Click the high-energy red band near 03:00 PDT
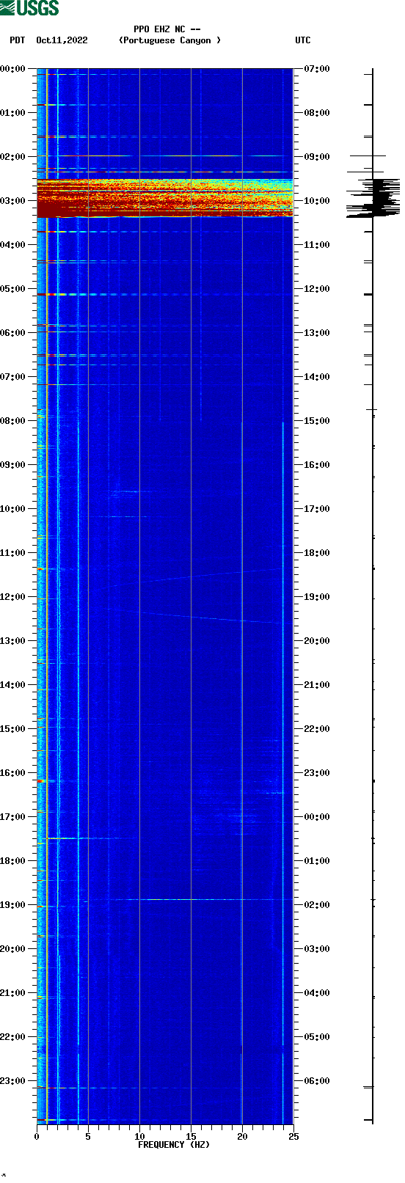Screen dimensions: 405x1183 (x=165, y=198)
